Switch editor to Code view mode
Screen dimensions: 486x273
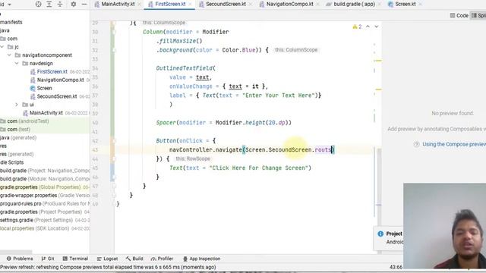pyautogui.click(x=459, y=15)
